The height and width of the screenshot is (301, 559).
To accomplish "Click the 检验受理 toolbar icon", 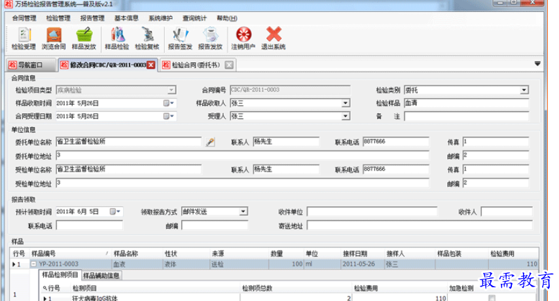I will pos(24,37).
